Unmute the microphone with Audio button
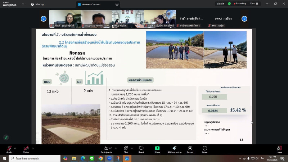The height and width of the screenshot is (162, 288). pyautogui.click(x=9, y=149)
